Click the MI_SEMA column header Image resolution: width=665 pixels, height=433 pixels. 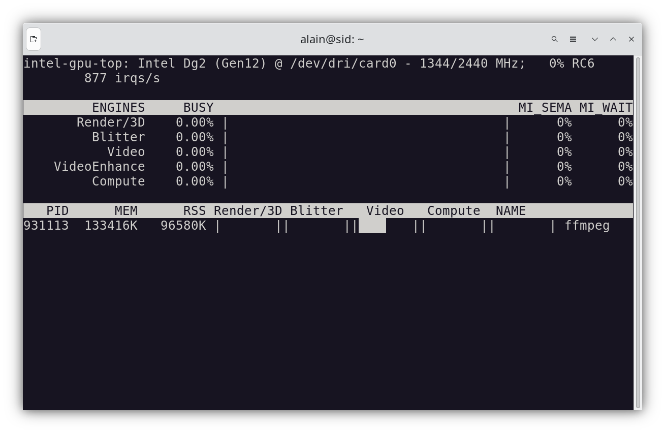click(545, 108)
